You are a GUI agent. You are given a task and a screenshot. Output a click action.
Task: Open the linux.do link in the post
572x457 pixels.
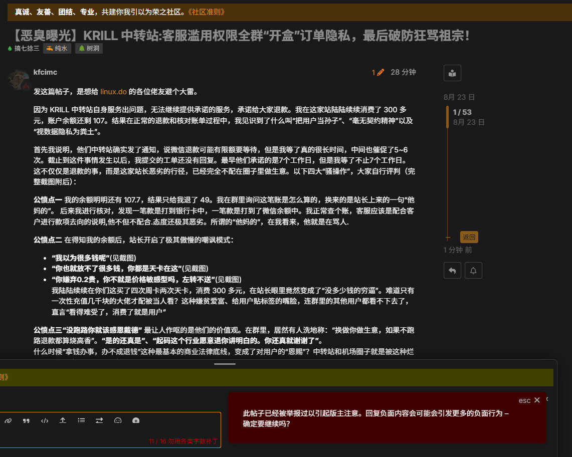(113, 92)
